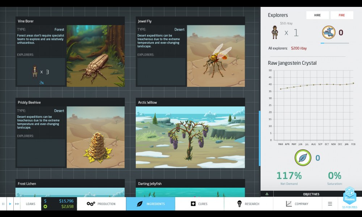Click the "$200/day" explorers cost
The width and height of the screenshot is (362, 217).
(299, 48)
